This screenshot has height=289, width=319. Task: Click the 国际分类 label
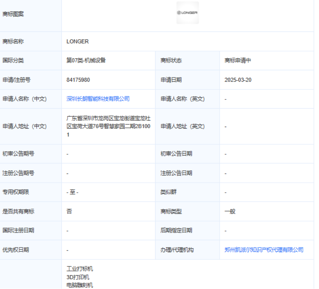[x=13, y=60]
